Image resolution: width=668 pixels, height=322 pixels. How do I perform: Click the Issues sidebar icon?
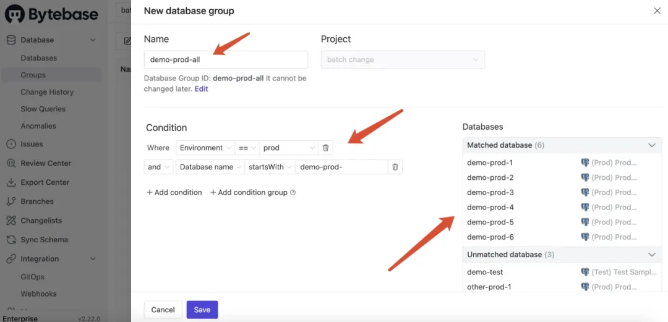(11, 144)
